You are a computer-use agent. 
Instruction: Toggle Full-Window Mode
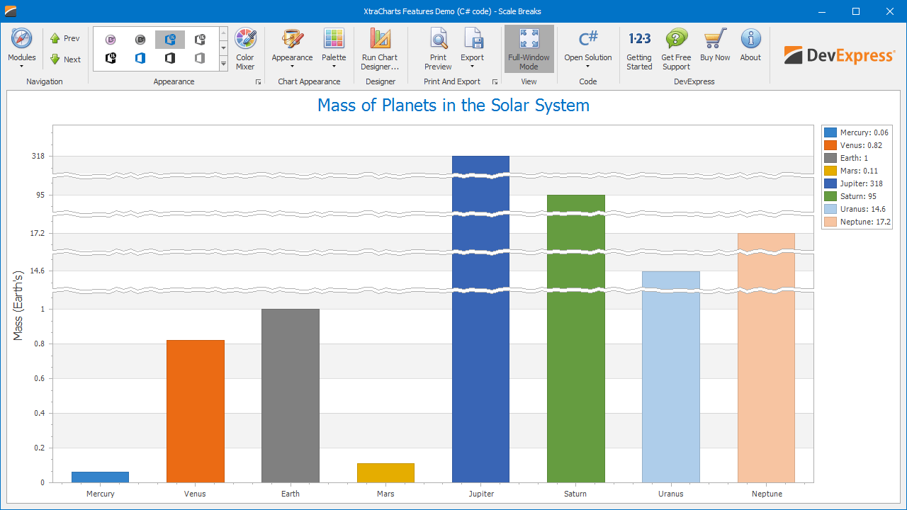pos(529,50)
